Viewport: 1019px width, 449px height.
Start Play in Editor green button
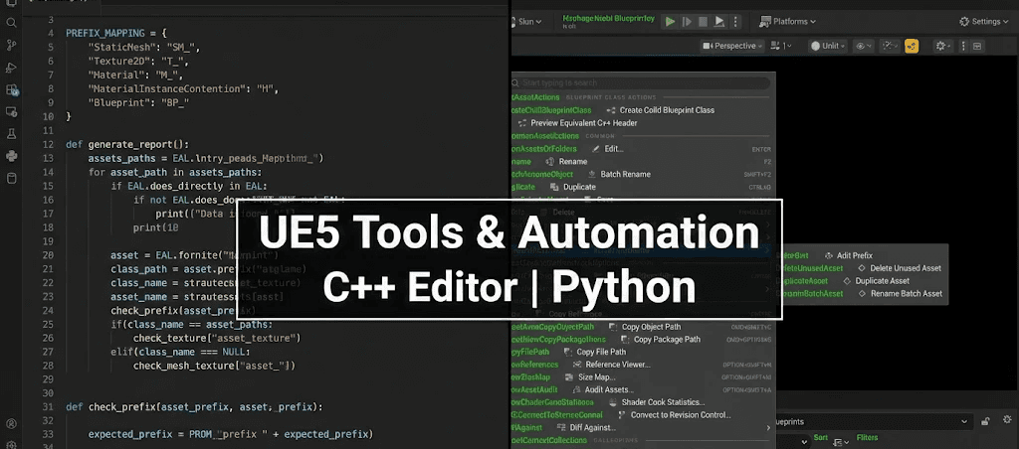click(x=670, y=22)
